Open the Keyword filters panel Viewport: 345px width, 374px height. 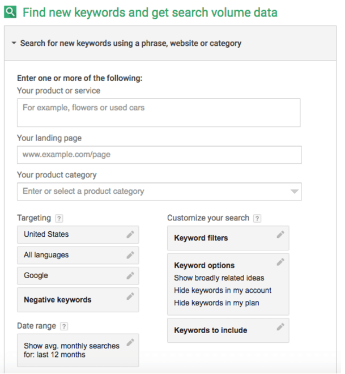[201, 238]
